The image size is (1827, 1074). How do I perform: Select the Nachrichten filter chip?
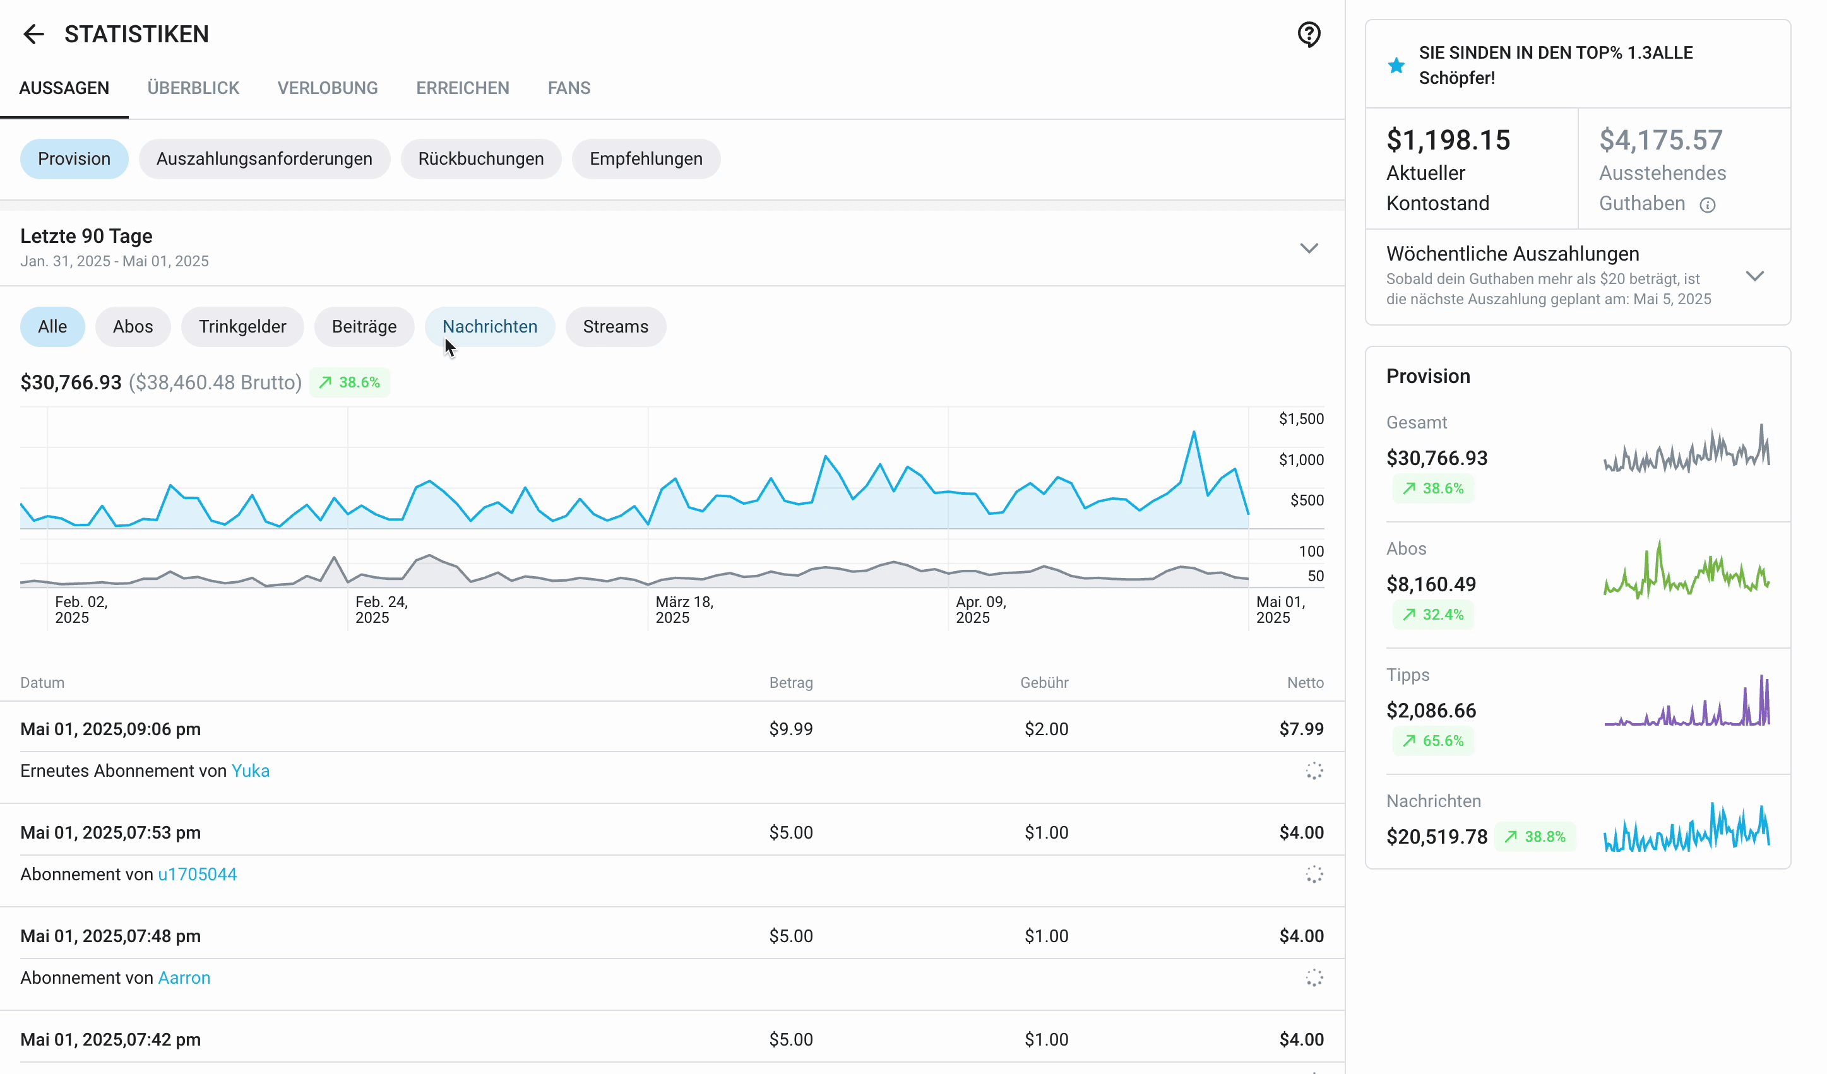(x=489, y=327)
